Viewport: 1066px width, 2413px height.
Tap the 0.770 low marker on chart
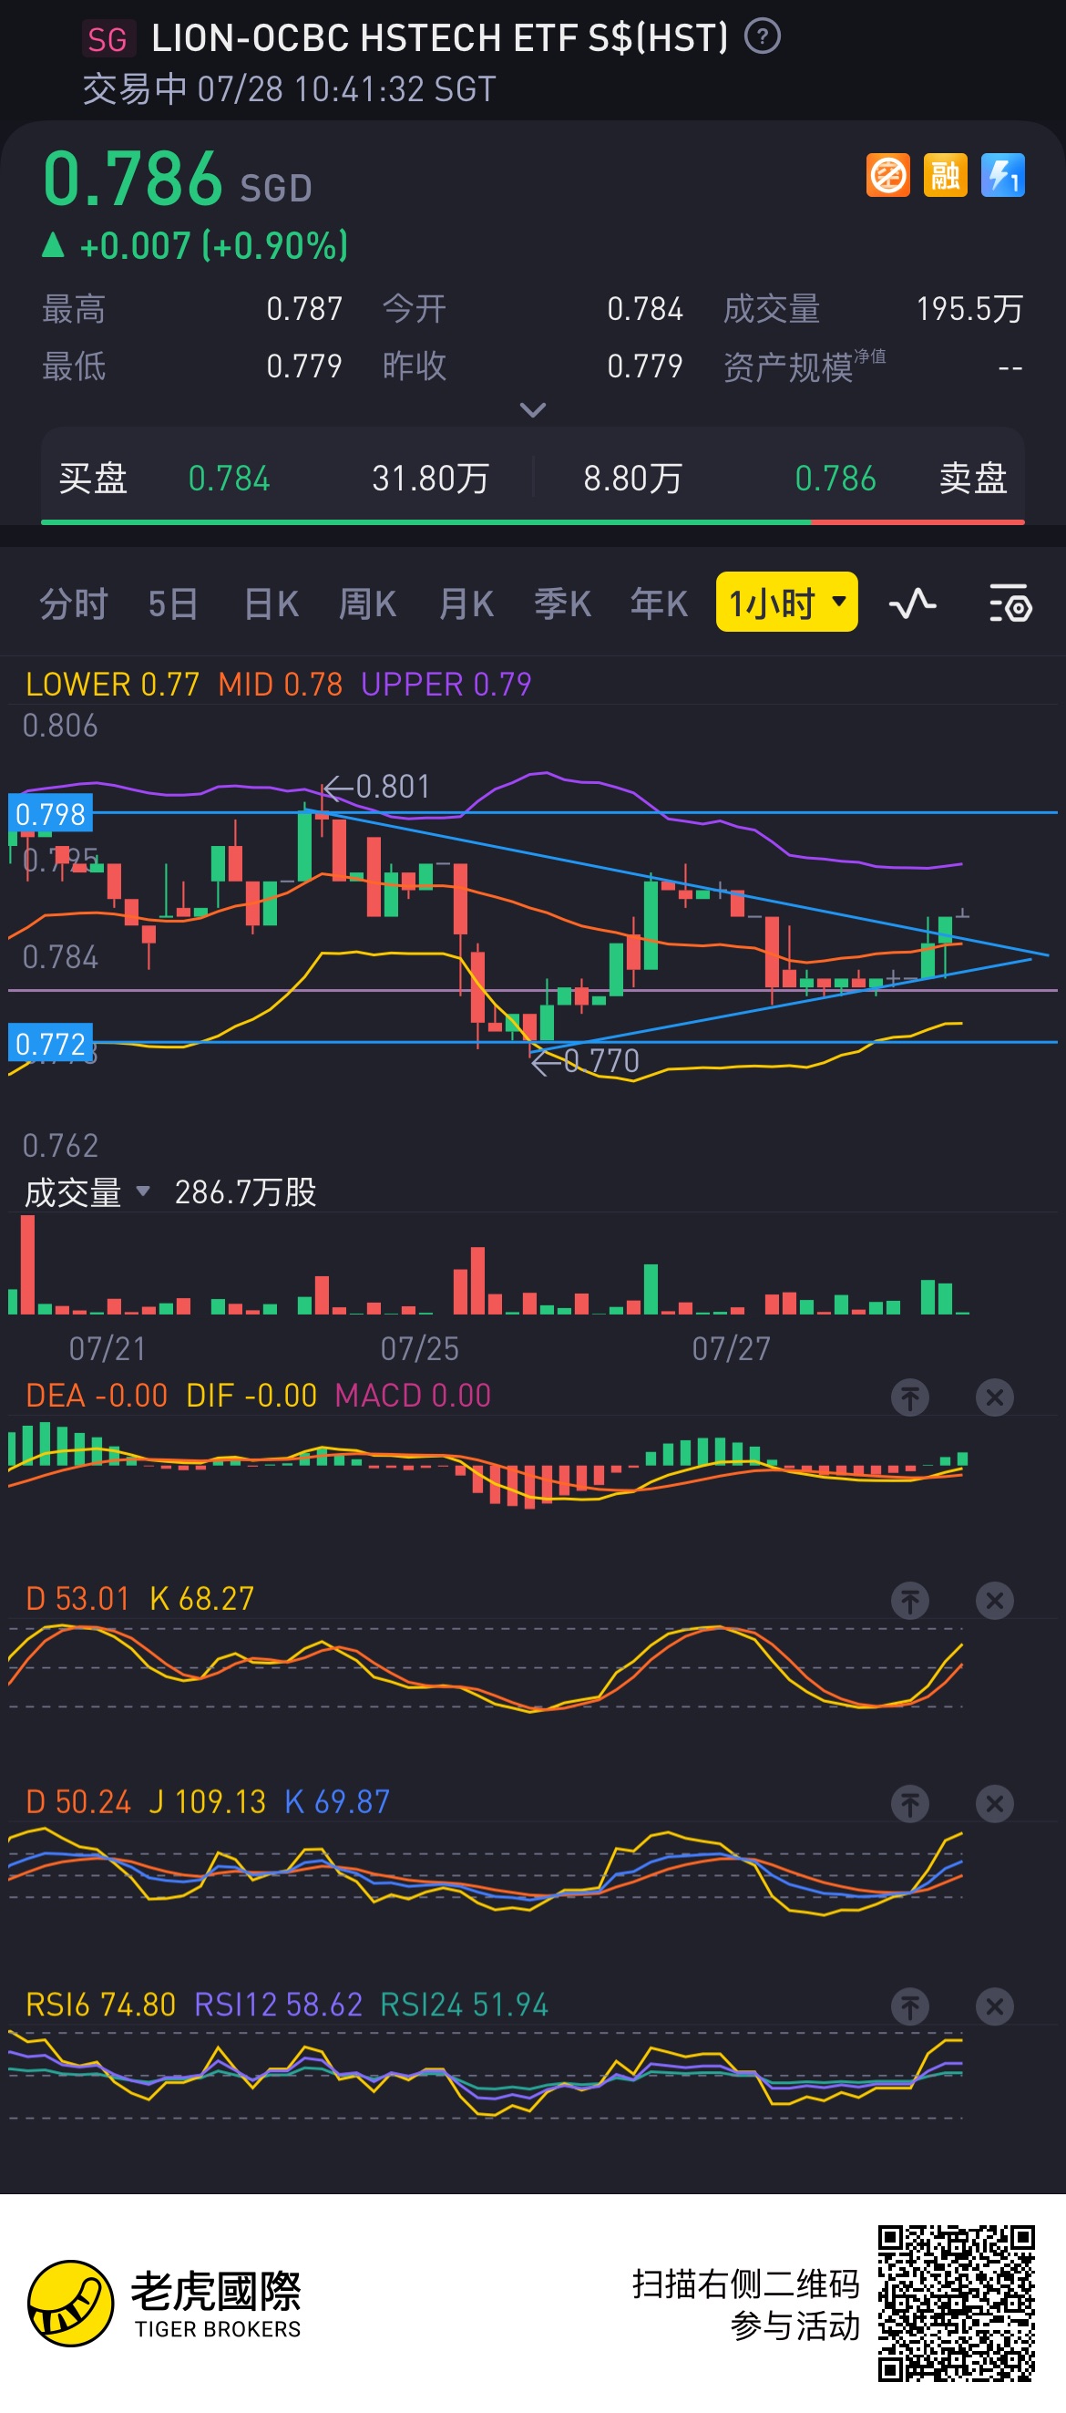586,1061
